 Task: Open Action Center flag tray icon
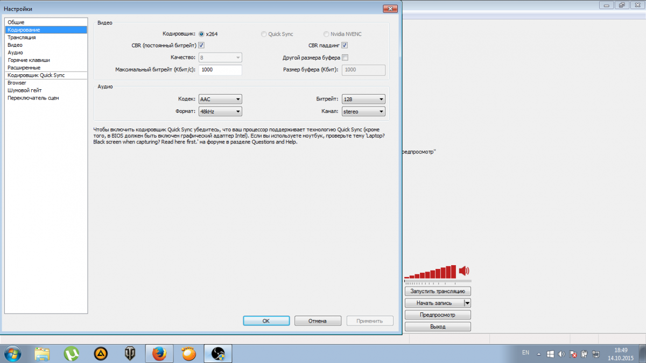573,354
